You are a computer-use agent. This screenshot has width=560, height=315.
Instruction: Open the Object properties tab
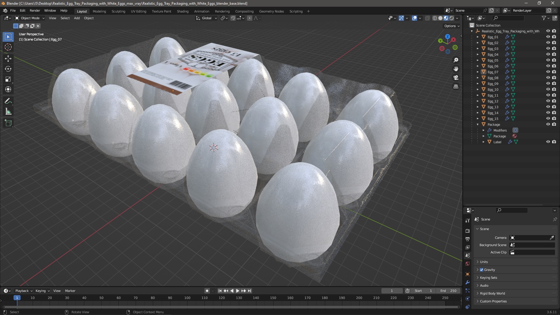pos(468,274)
